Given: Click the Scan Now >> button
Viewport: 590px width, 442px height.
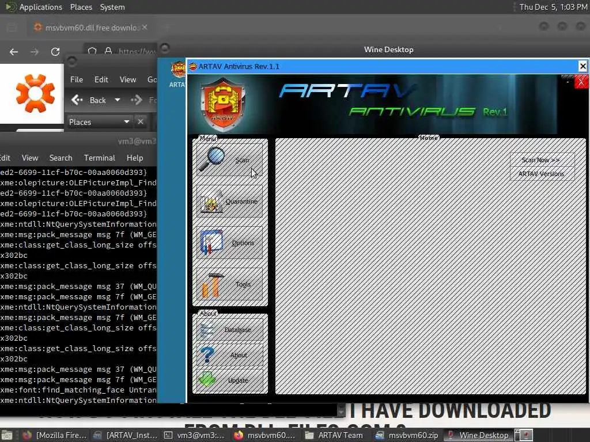Looking at the screenshot, I should 542,160.
